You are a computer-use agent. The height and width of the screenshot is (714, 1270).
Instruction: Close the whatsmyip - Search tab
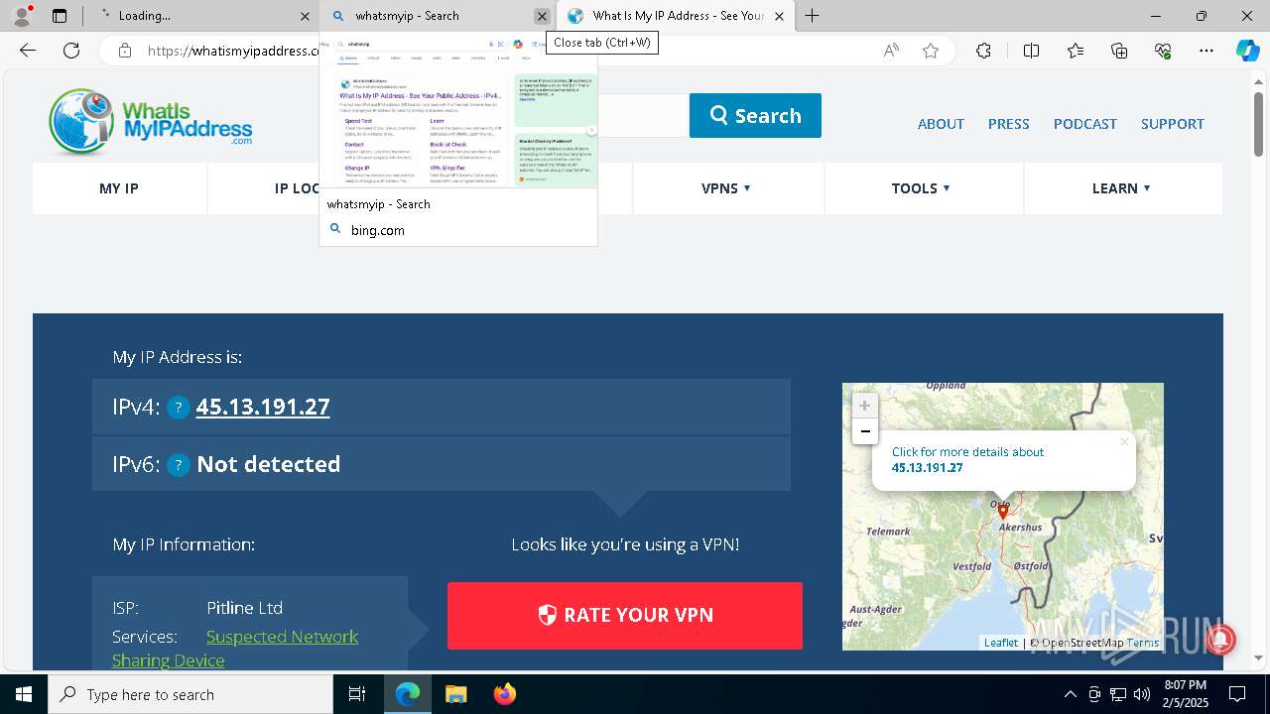[x=542, y=16]
